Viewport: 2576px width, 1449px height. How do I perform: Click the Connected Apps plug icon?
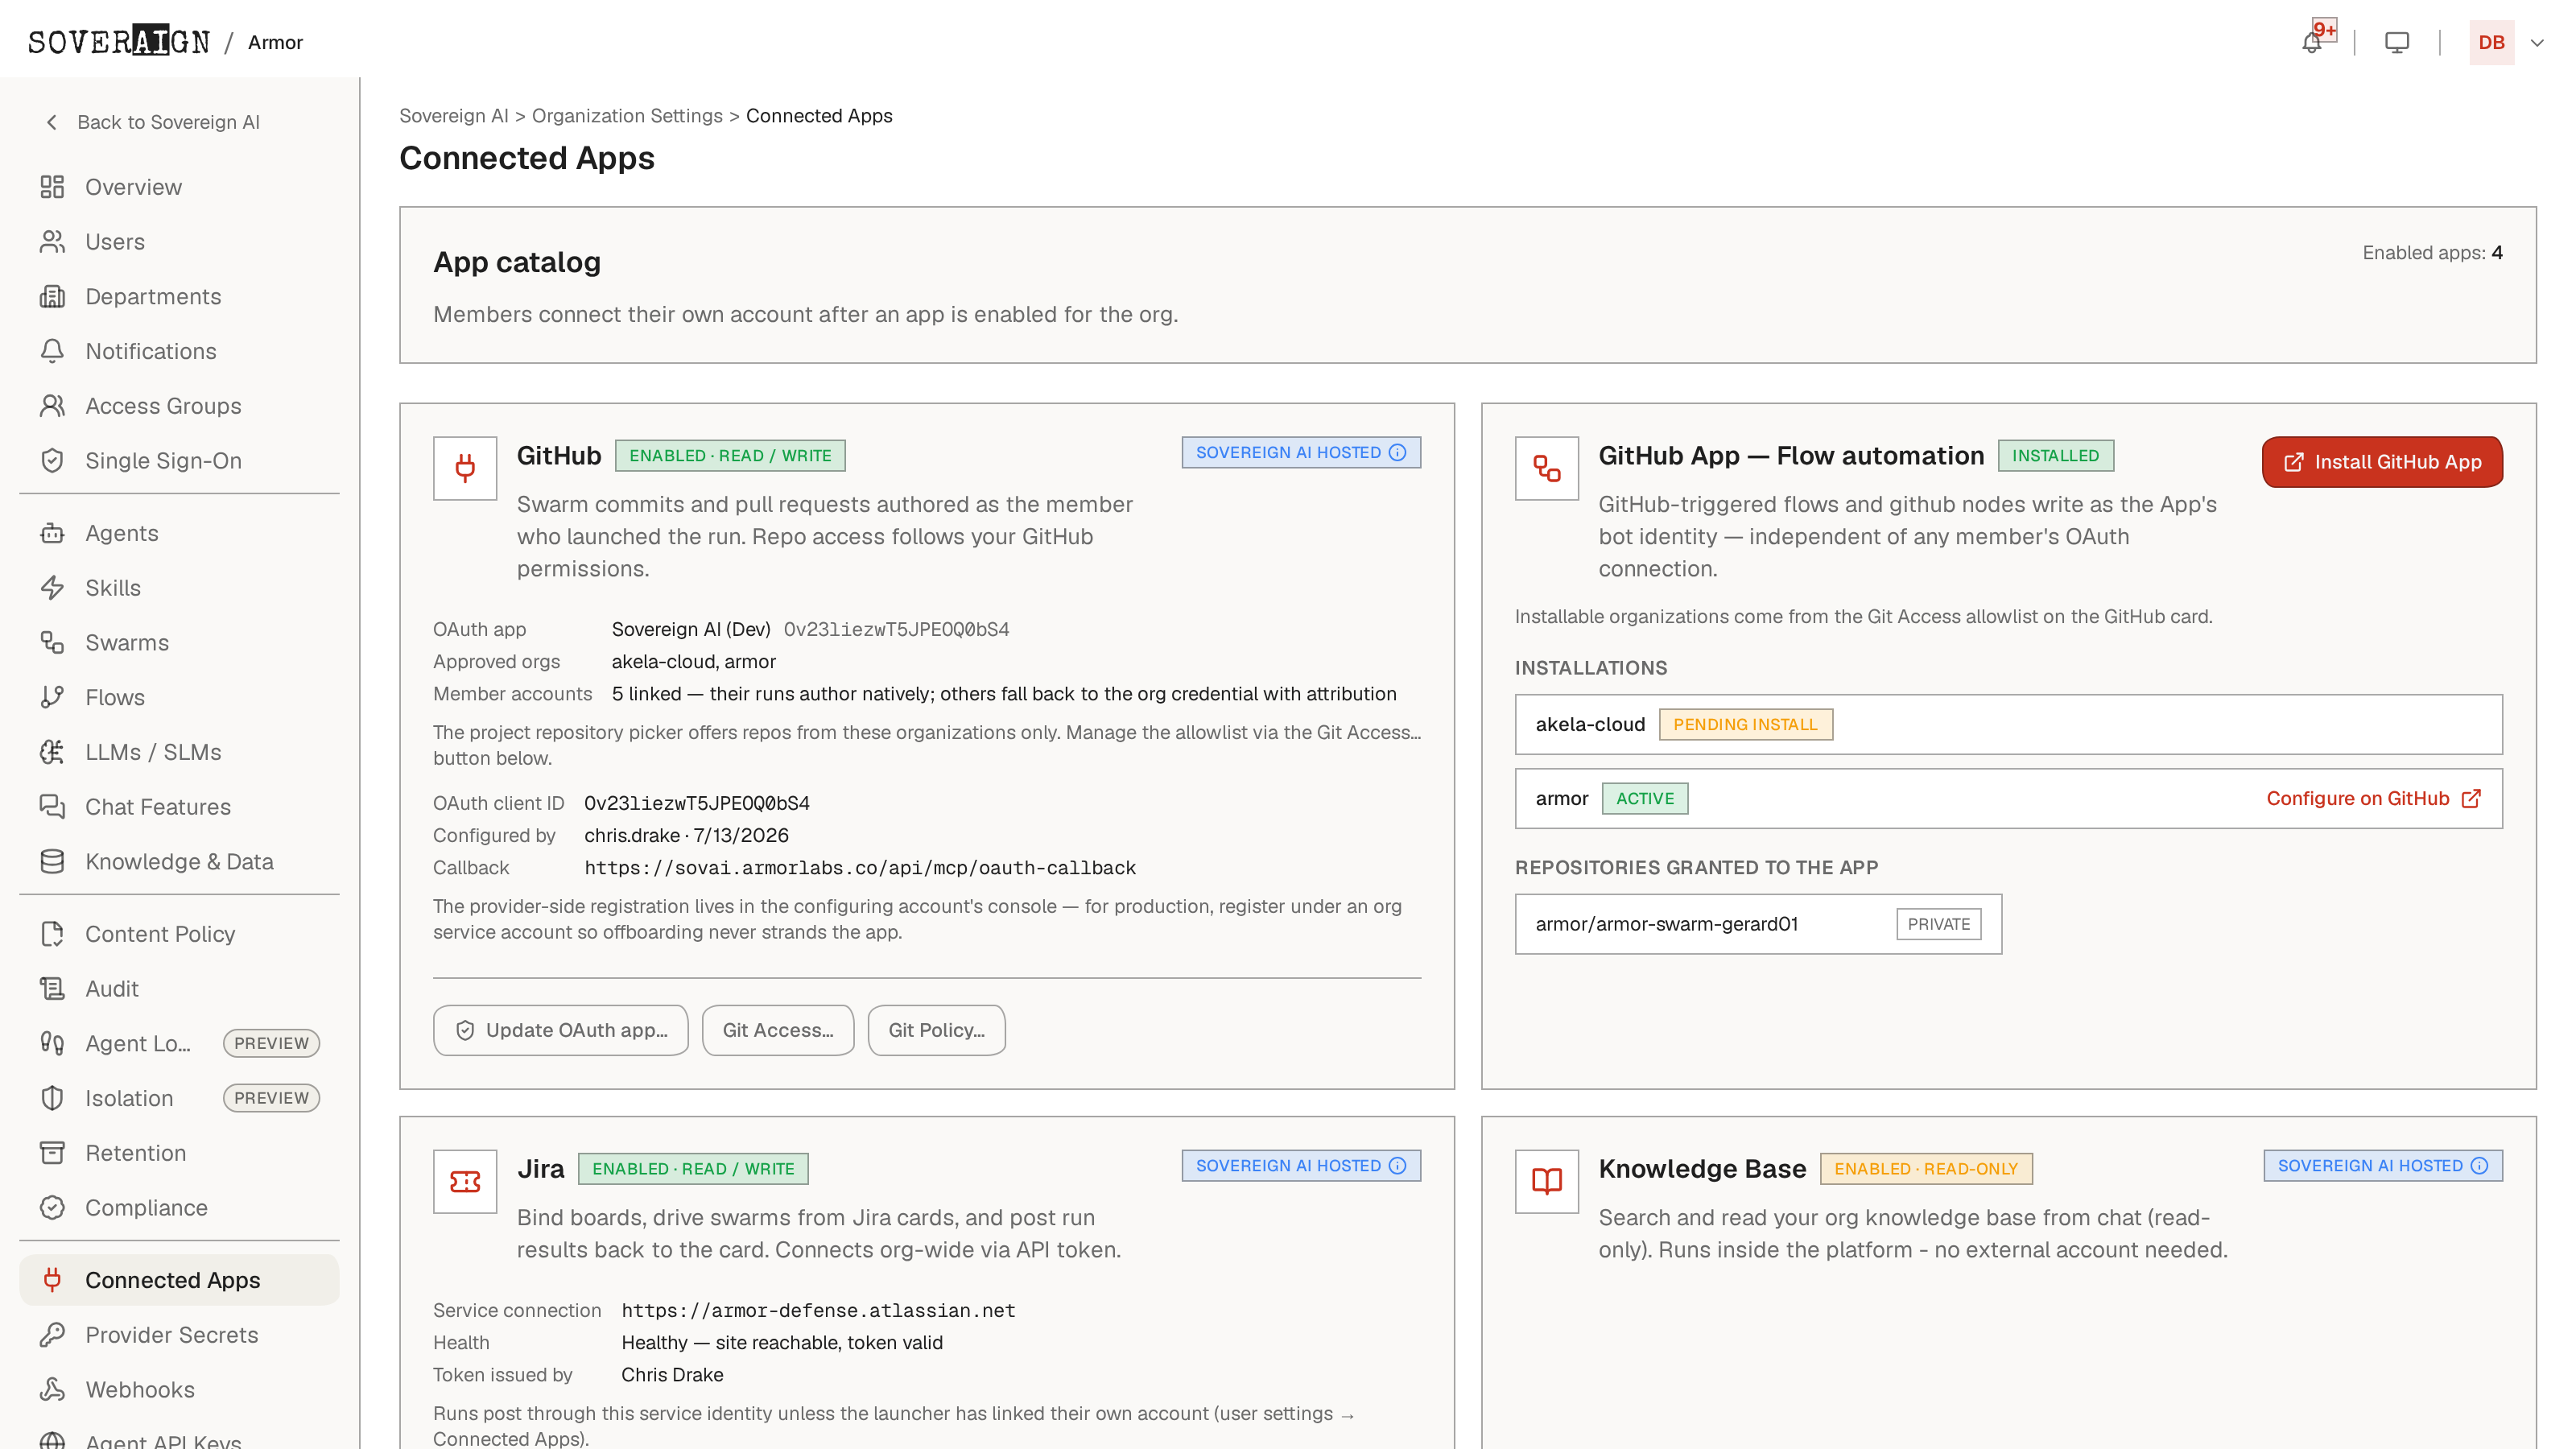coord(52,1280)
